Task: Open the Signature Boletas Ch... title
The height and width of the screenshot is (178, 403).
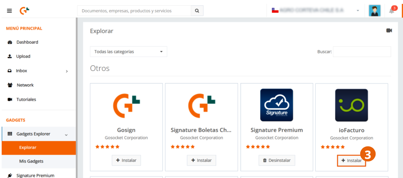Action: click(201, 130)
